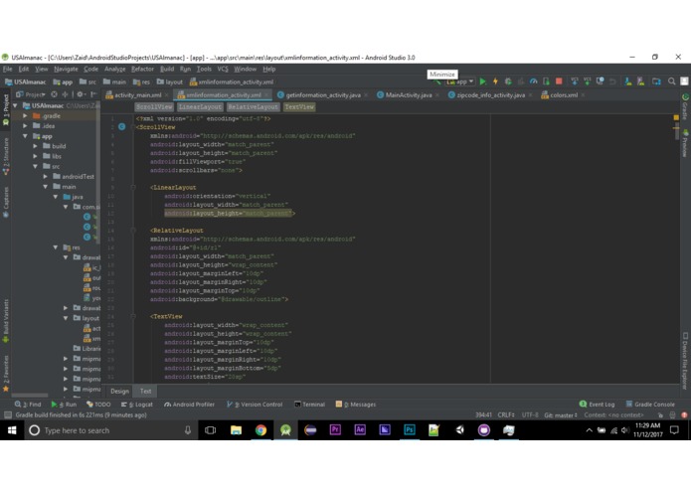Stop the running app with the red square
This screenshot has height=491, width=691.
pyautogui.click(x=559, y=82)
